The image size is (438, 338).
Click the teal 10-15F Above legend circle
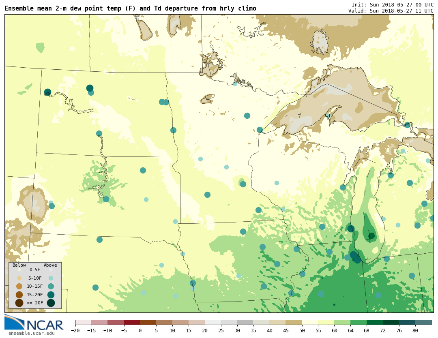coord(51,287)
